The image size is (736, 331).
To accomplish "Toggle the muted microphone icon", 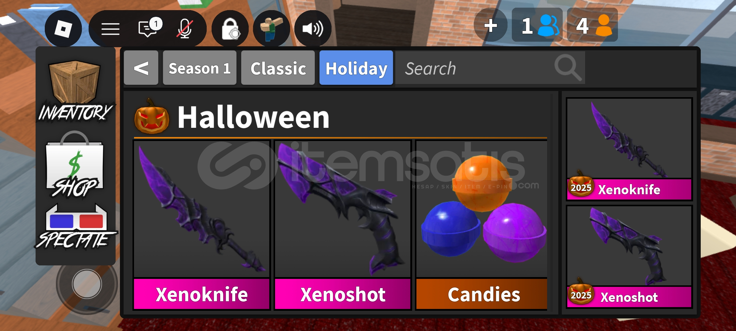I will point(185,29).
